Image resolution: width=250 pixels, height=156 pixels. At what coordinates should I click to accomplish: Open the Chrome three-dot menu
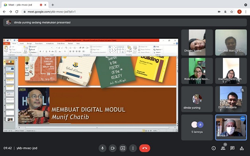tap(246, 12)
